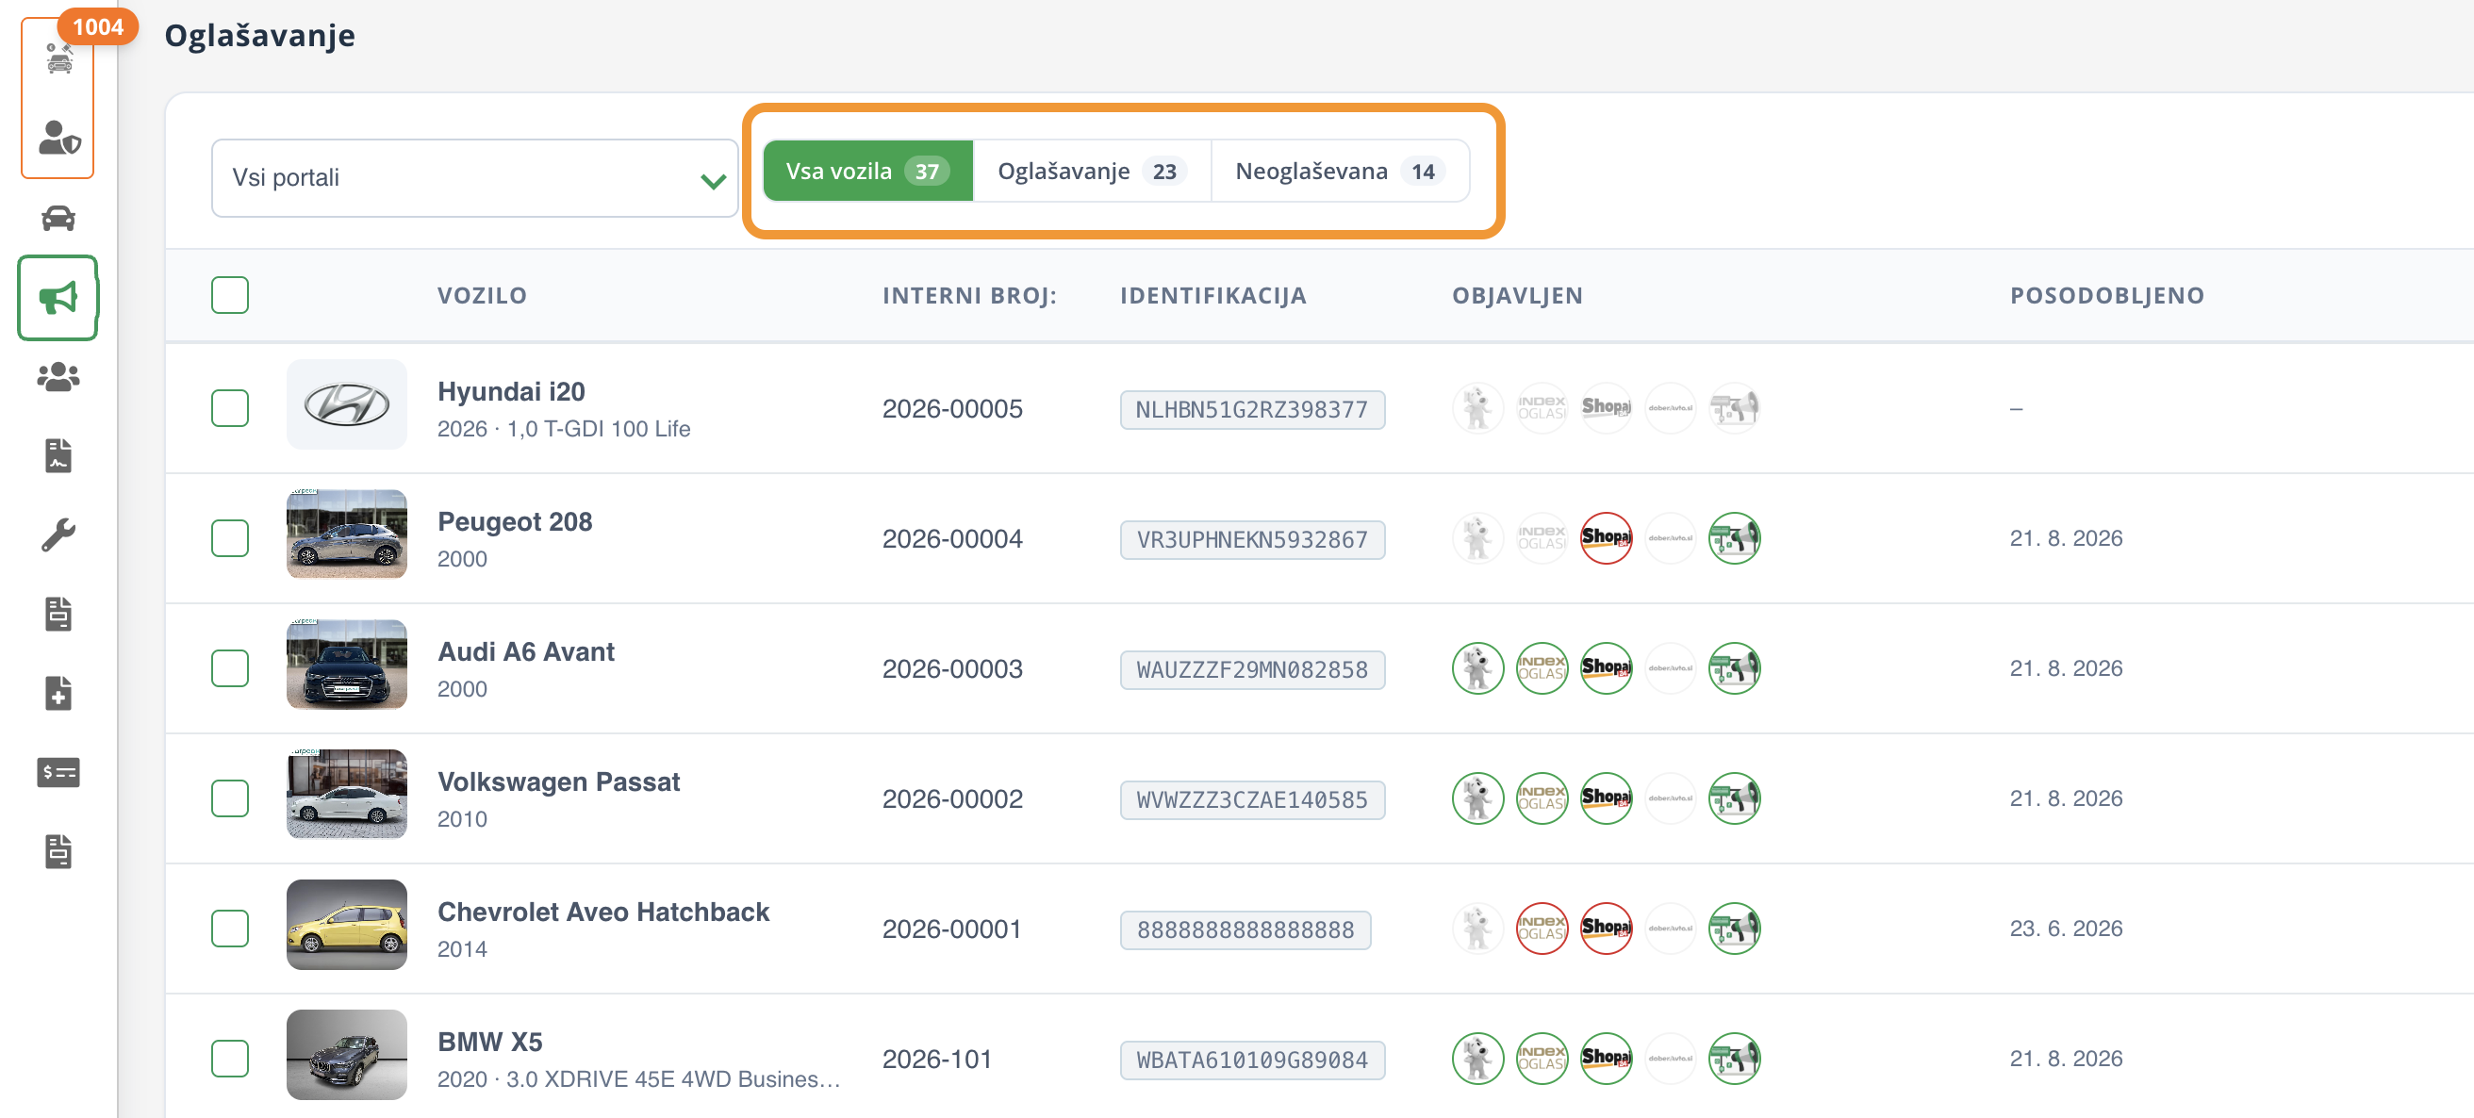Click the POSODOBLJENO column header

[2107, 296]
